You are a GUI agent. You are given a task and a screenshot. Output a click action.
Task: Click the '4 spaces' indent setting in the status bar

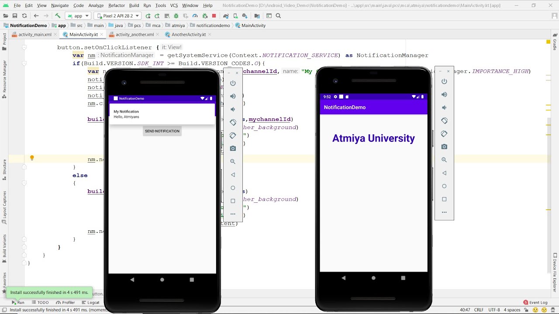(512, 310)
